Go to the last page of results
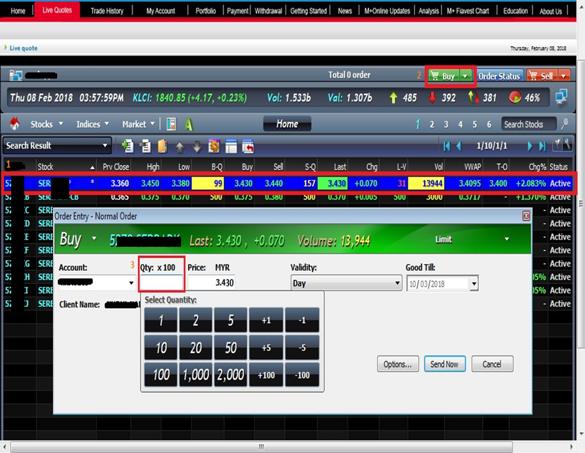Image resolution: width=585 pixels, height=453 pixels. point(542,146)
